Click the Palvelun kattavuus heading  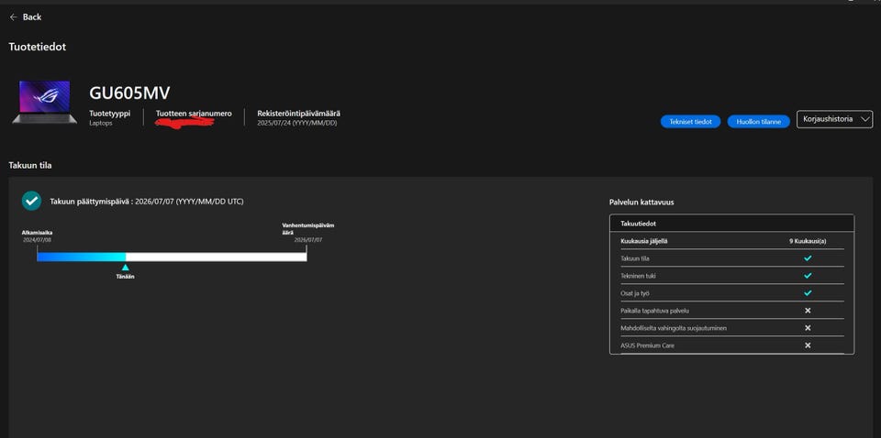[x=641, y=203]
